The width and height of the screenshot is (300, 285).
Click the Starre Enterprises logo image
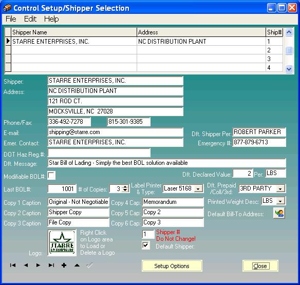(62, 242)
